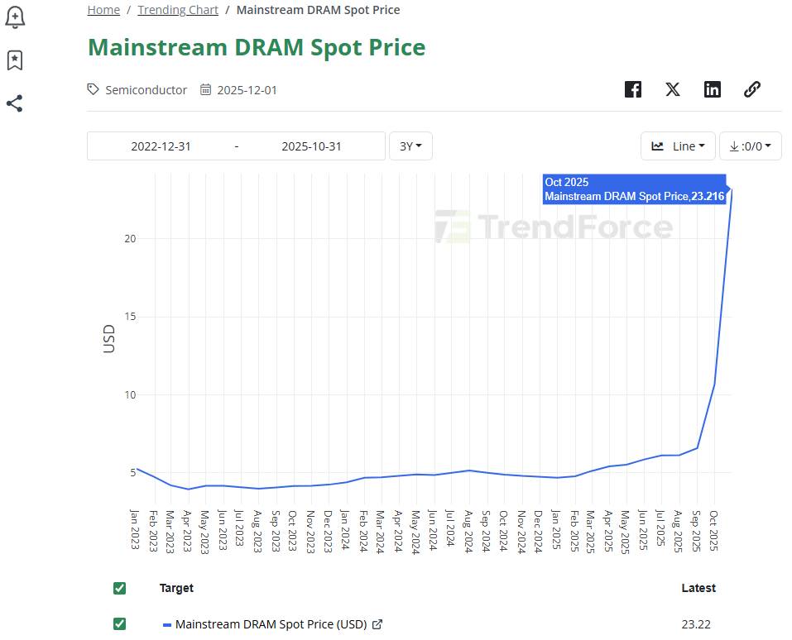Go to Home breadcrumb link
The image size is (792, 640).
103,10
